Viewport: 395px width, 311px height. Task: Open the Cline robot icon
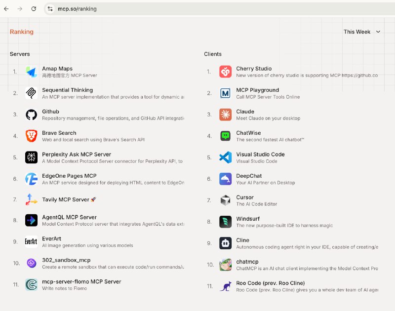point(225,243)
